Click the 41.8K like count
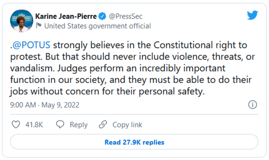Screen dimensions: 269x160 click(34, 125)
